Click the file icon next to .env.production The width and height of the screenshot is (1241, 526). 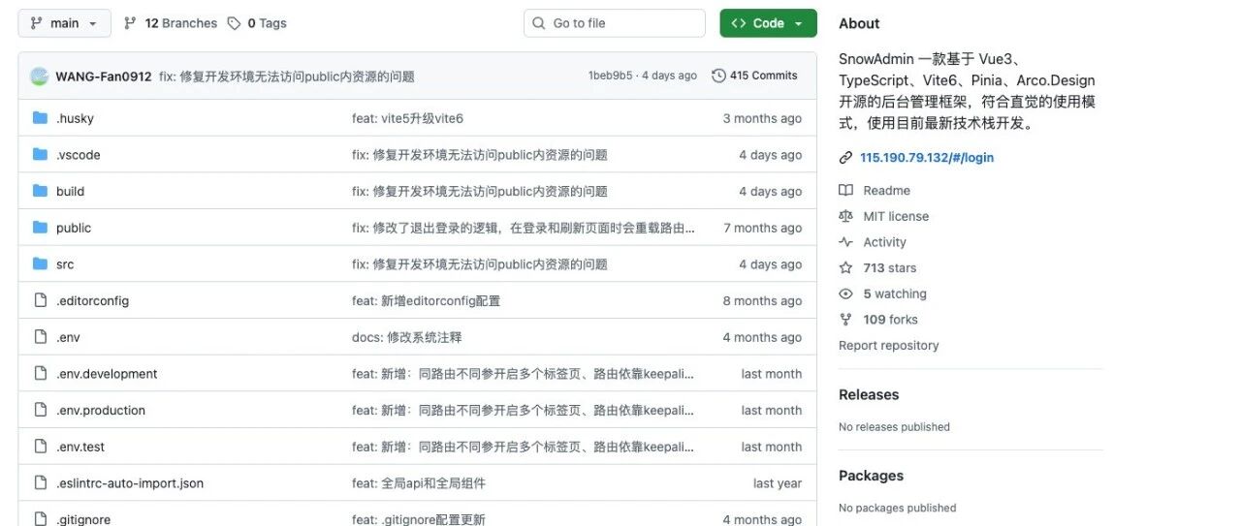pos(40,410)
